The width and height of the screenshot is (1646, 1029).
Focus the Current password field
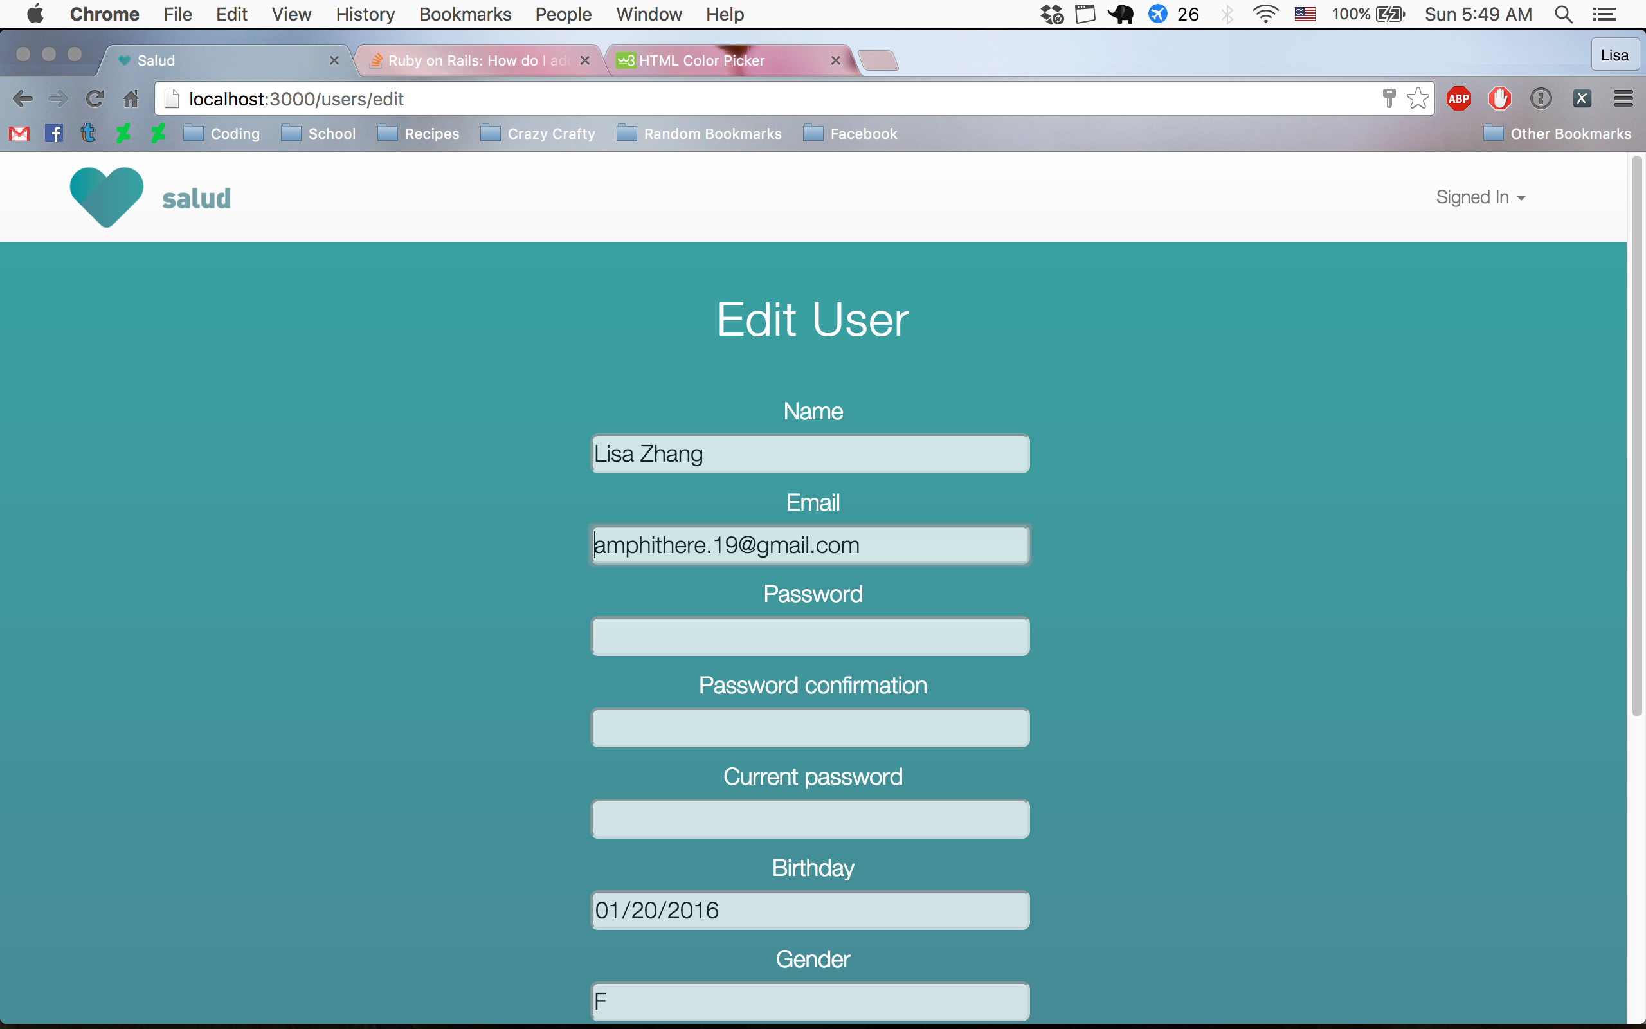point(810,819)
